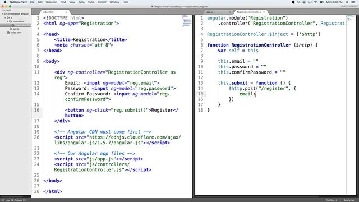Open the Project menu
This screenshot has height=202, width=359.
(102, 2)
